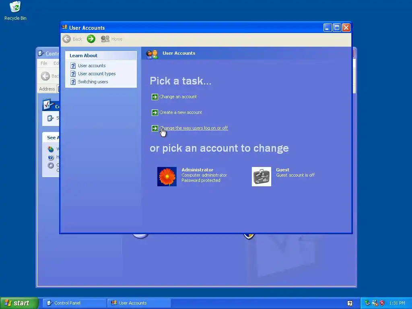Switch to User Accounts taskbar button
The width and height of the screenshot is (412, 309).
click(139, 303)
